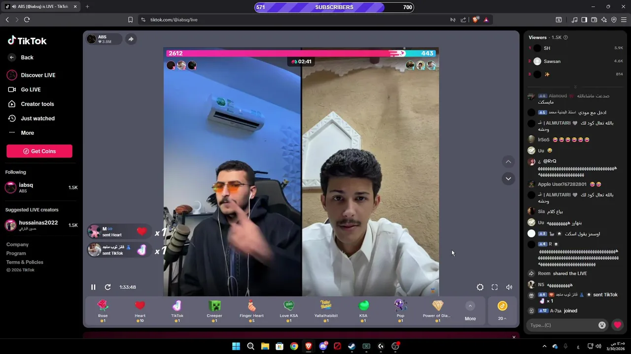Viewport: 631px width, 354px height.
Task: Expand the Company footer section
Action: [x=17, y=244]
